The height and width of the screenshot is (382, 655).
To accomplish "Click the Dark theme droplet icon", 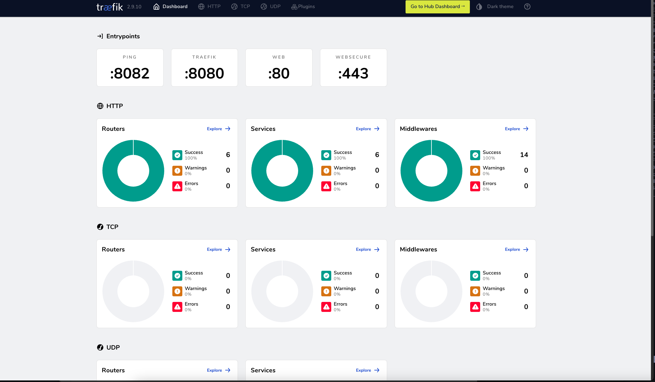I will pos(479,7).
